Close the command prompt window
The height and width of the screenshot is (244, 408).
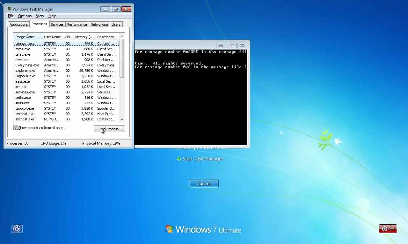242,45
